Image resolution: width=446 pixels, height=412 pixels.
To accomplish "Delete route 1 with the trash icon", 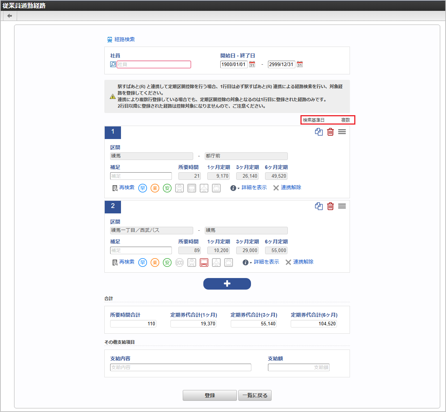I will [x=330, y=132].
